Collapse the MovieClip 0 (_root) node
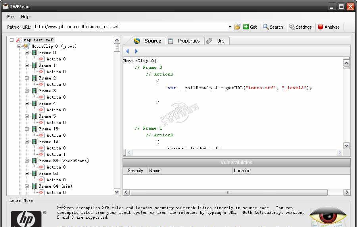This screenshot has width=357, height=227. pyautogui.click(x=19, y=46)
